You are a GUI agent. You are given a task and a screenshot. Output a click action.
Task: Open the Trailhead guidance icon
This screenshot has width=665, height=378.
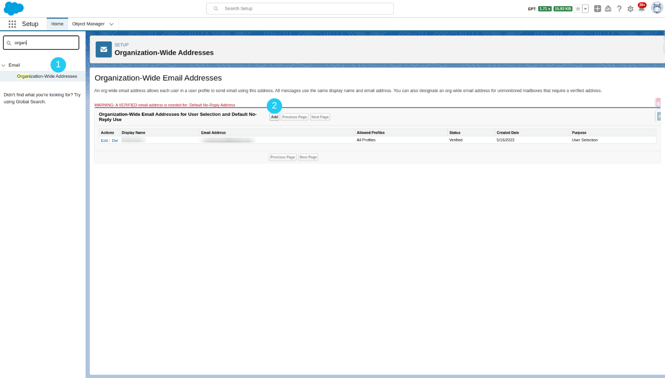click(x=608, y=8)
